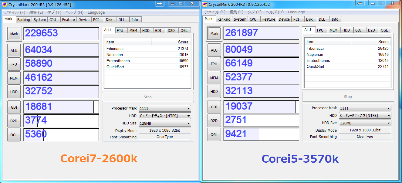Viewport: 402px width, 183px height.
Task: Click the D2D score bar showing 3774
Action: coord(61,121)
